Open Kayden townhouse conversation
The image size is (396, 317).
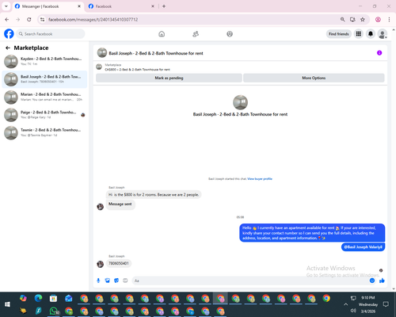click(x=44, y=61)
